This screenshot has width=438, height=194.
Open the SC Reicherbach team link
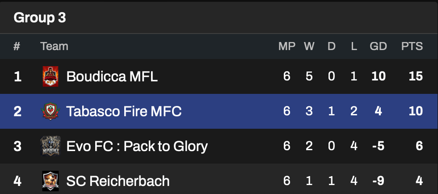point(118,181)
